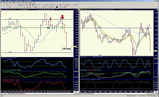Screen dimensions: 159x97
Task: Switch to the 4 hour chart tab
Action: 13,93
